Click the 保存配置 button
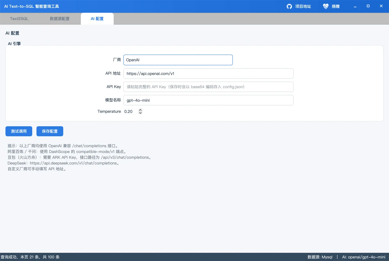Viewport: 389px width, 261px height. coord(50,131)
